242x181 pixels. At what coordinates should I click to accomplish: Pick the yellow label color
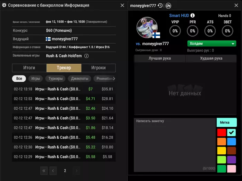222,151
